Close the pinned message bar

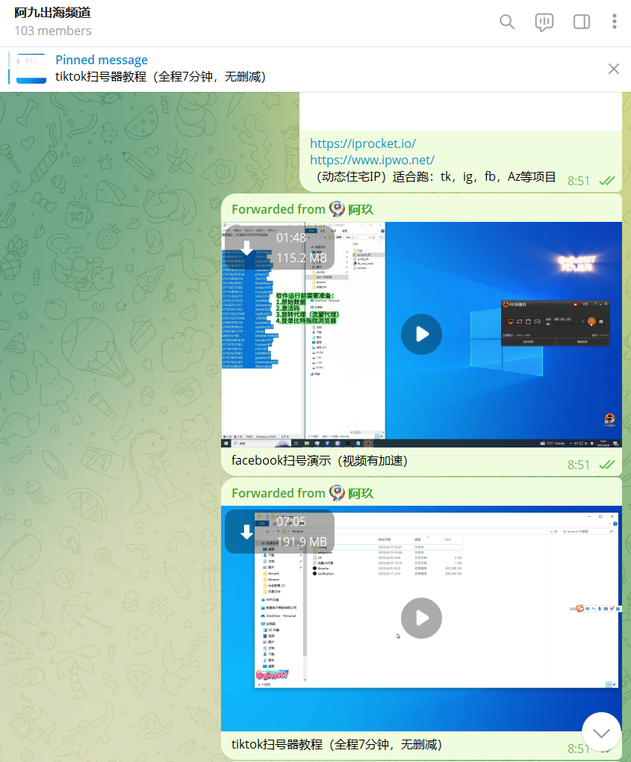(614, 69)
